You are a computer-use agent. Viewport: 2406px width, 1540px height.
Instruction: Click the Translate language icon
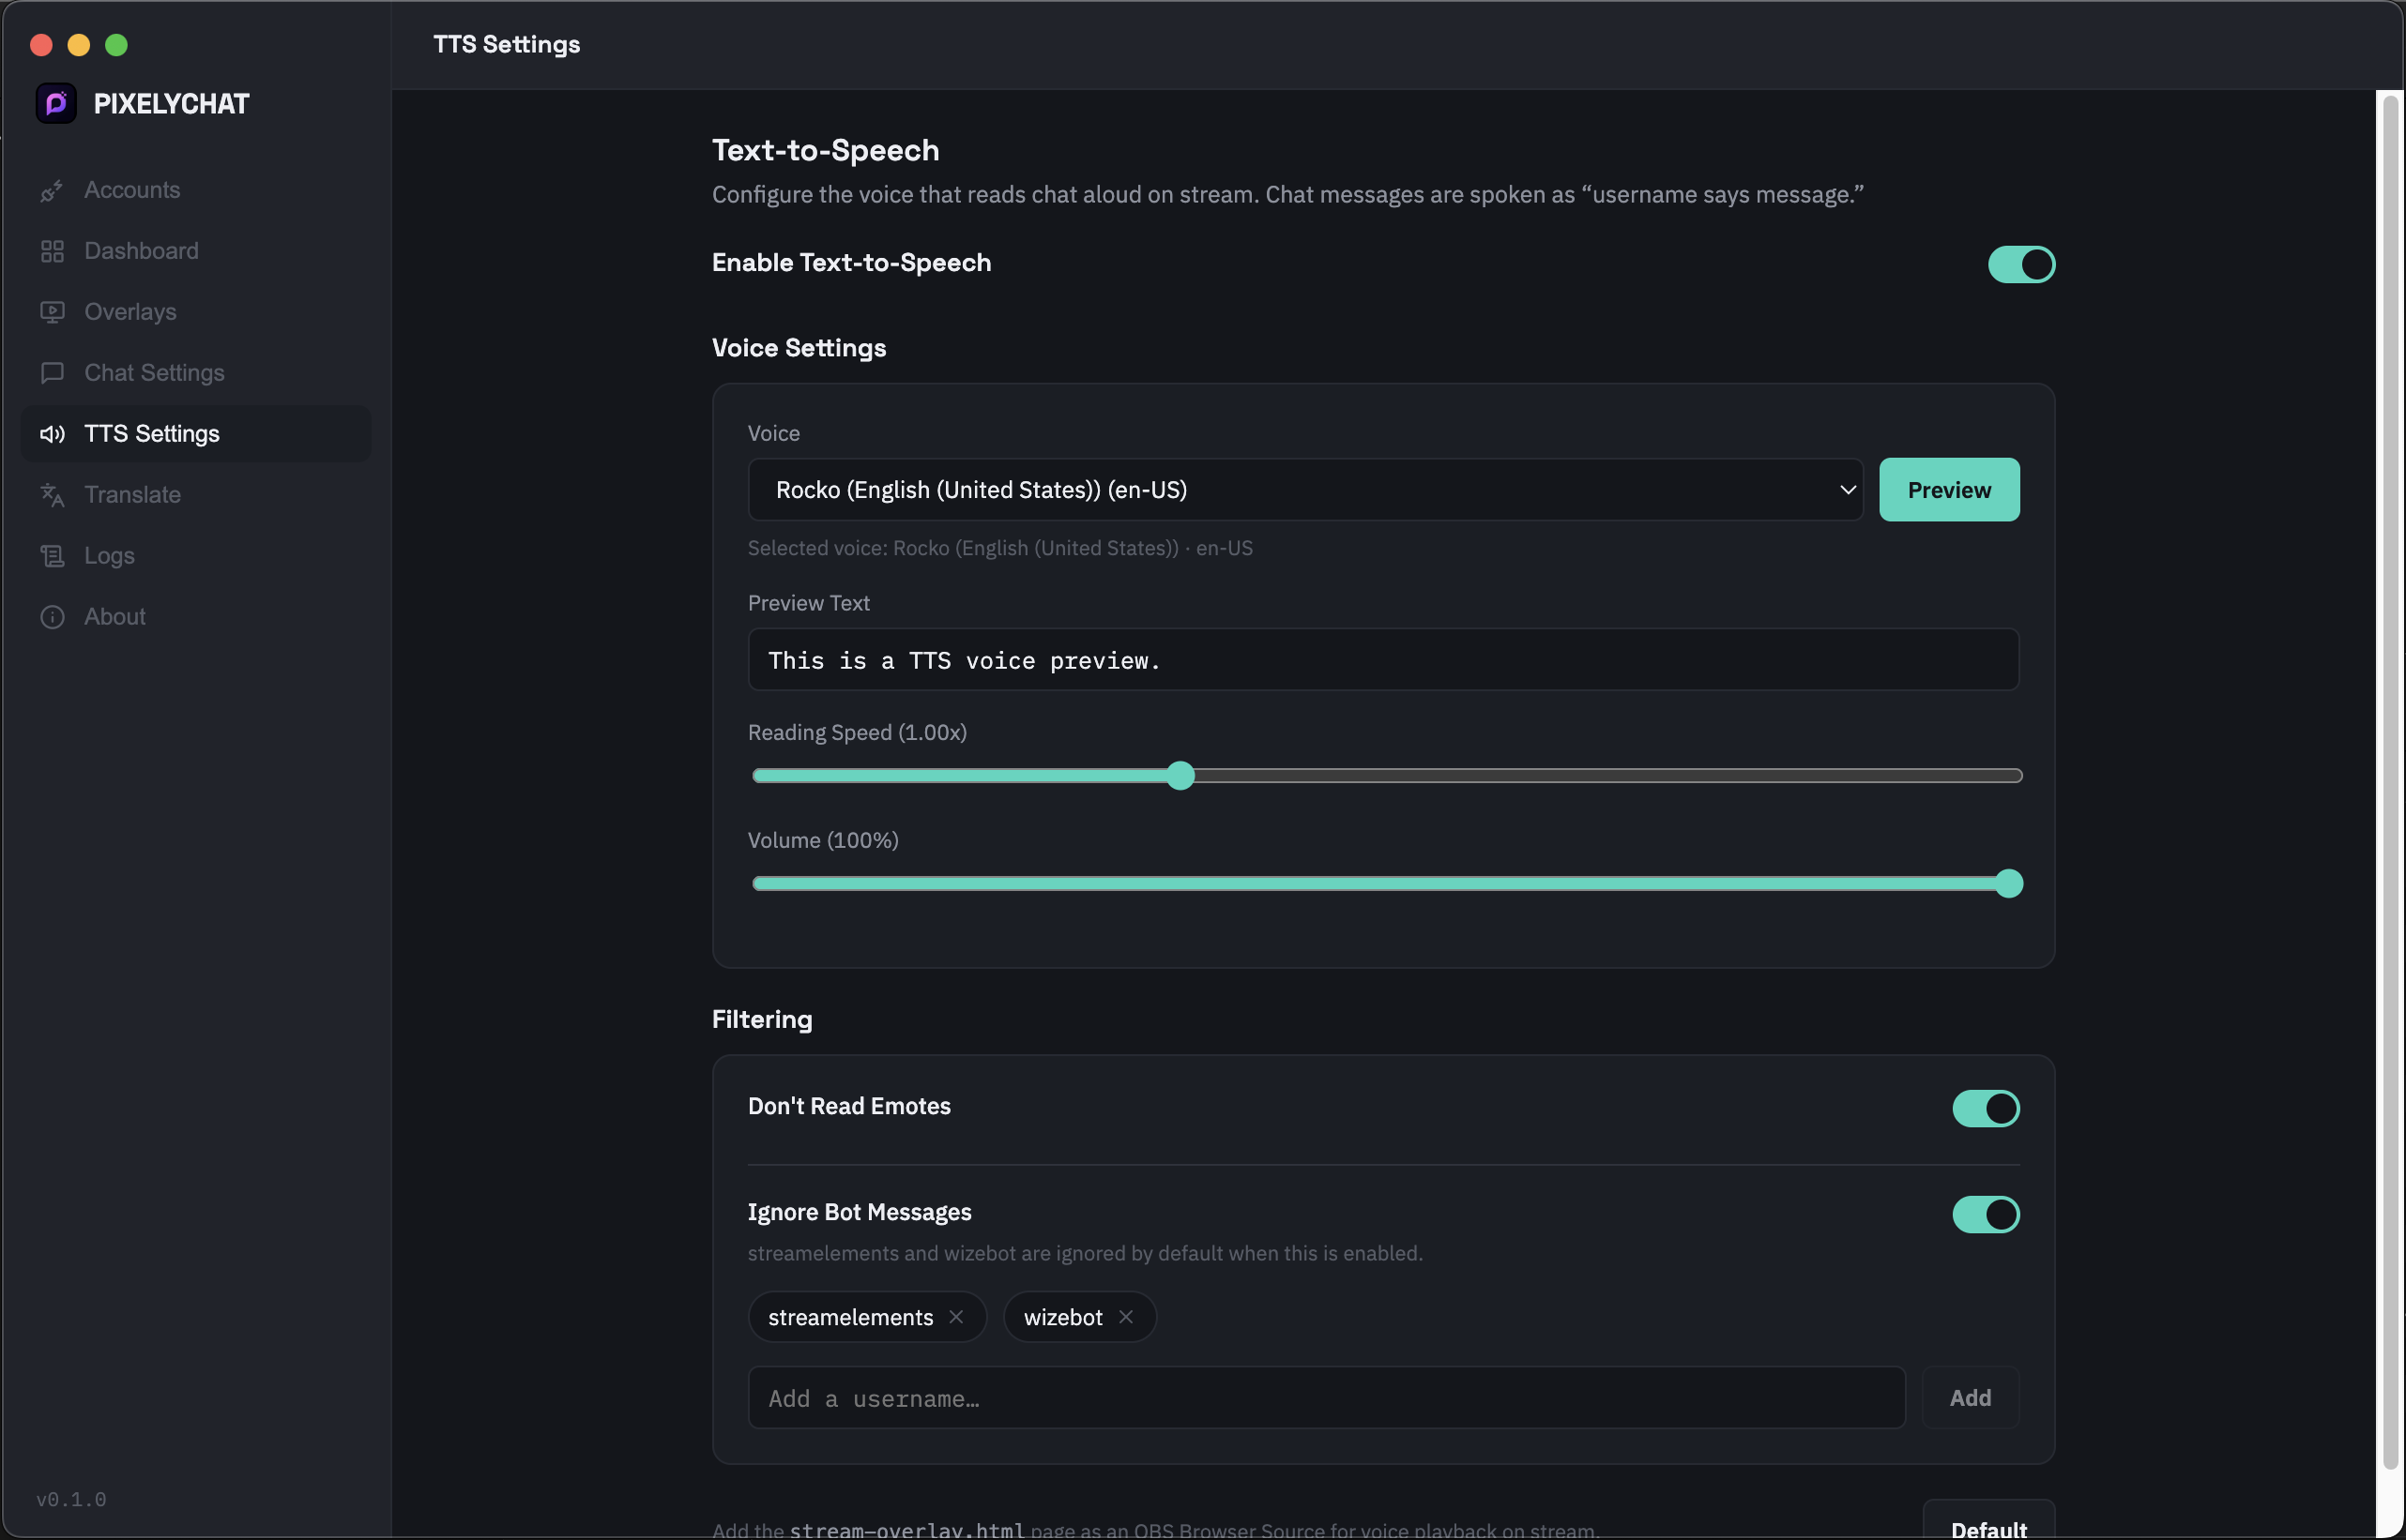tap(52, 495)
